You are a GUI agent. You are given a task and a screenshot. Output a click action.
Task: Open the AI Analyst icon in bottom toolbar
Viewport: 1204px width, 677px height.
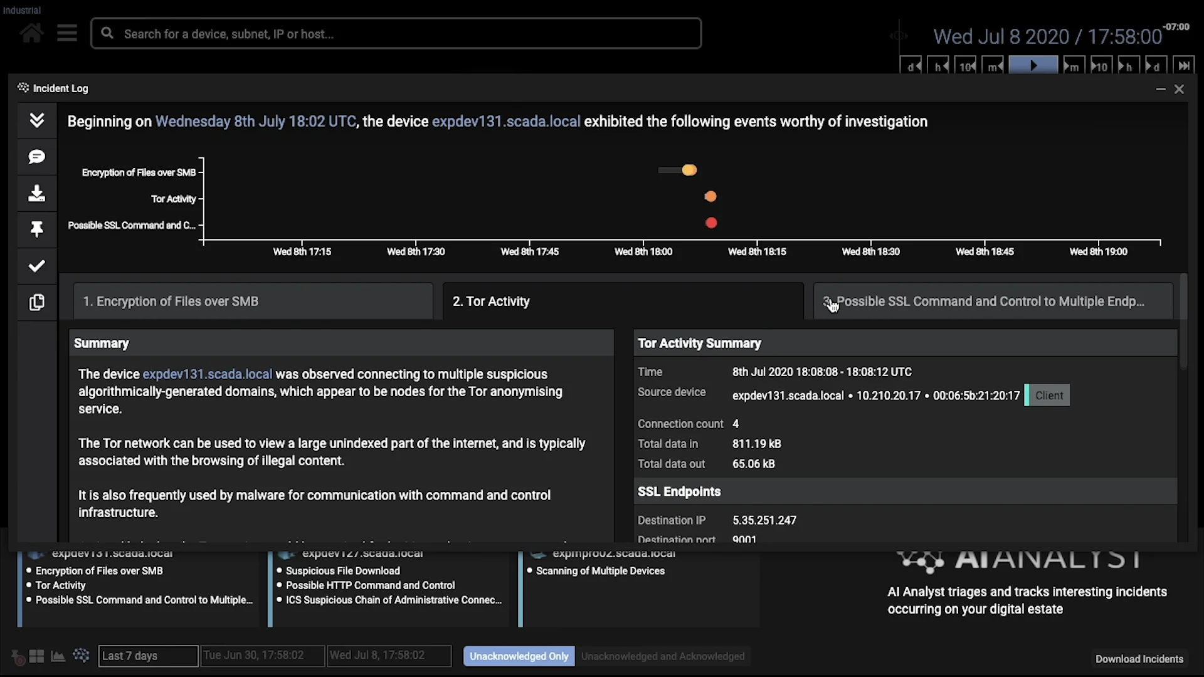tap(82, 656)
